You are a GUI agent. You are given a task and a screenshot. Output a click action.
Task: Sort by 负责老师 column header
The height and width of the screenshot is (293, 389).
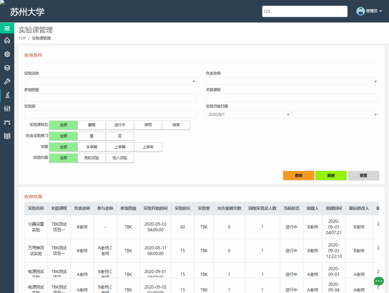click(82, 208)
